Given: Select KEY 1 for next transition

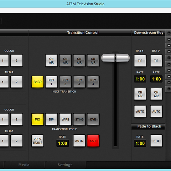Looking at the screenshot, I should click(x=51, y=82).
